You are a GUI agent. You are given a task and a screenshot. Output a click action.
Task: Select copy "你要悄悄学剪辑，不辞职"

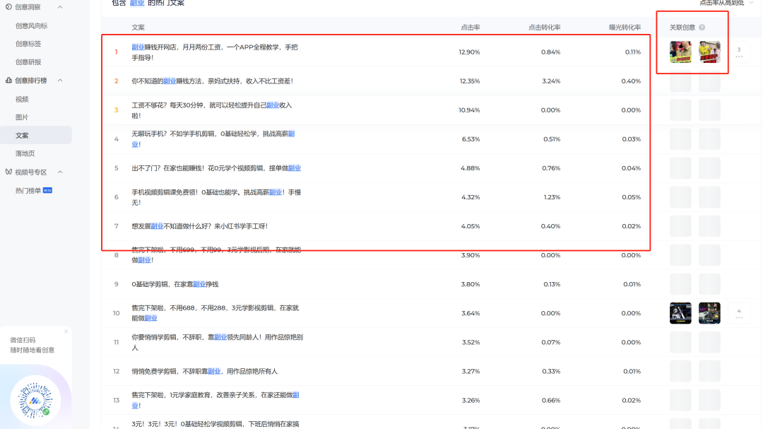[x=218, y=342]
